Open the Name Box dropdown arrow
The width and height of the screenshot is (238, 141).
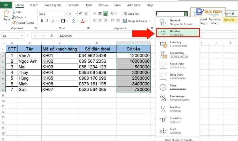coord(22,36)
